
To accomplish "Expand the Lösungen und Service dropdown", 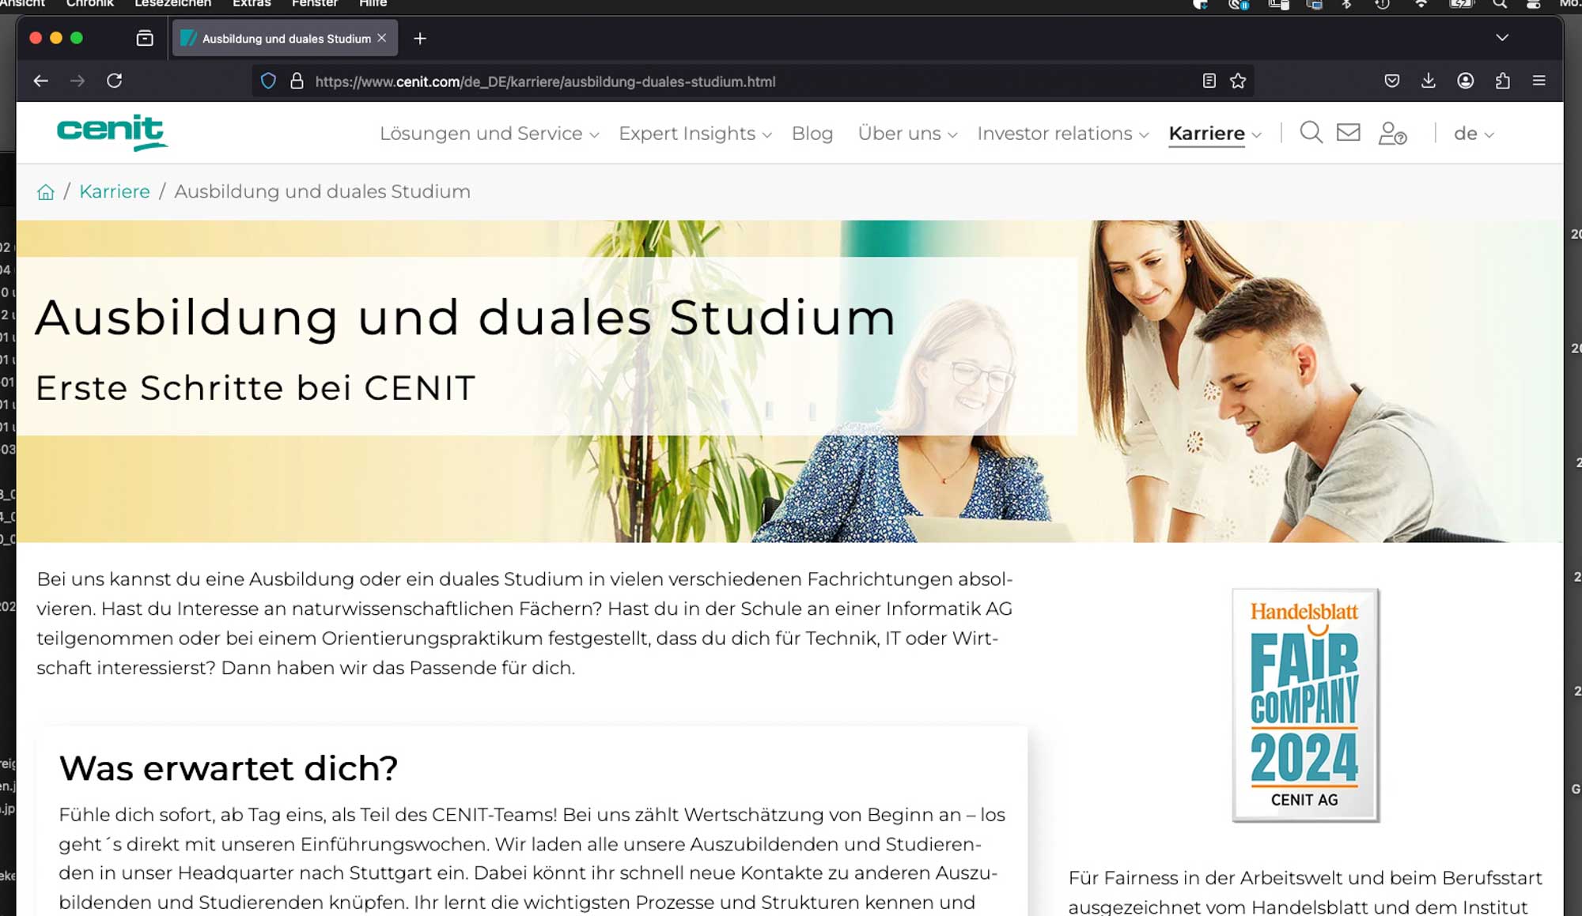I will pyautogui.click(x=489, y=134).
